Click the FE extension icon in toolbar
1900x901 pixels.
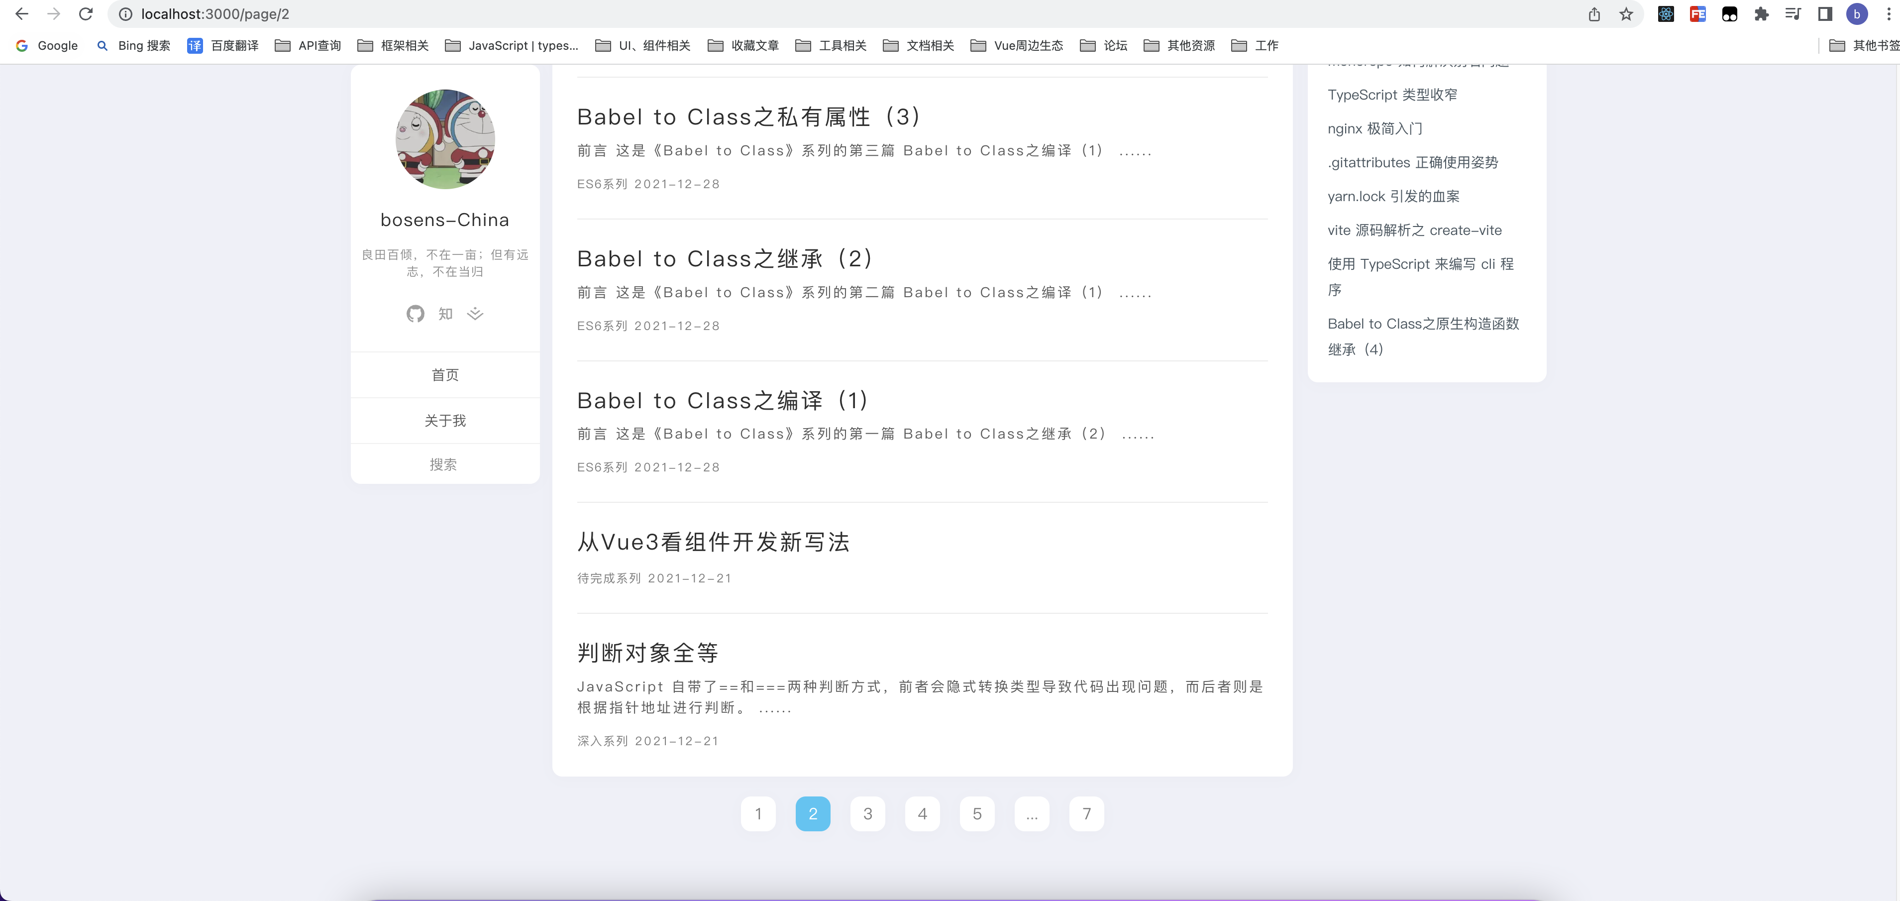(1698, 14)
